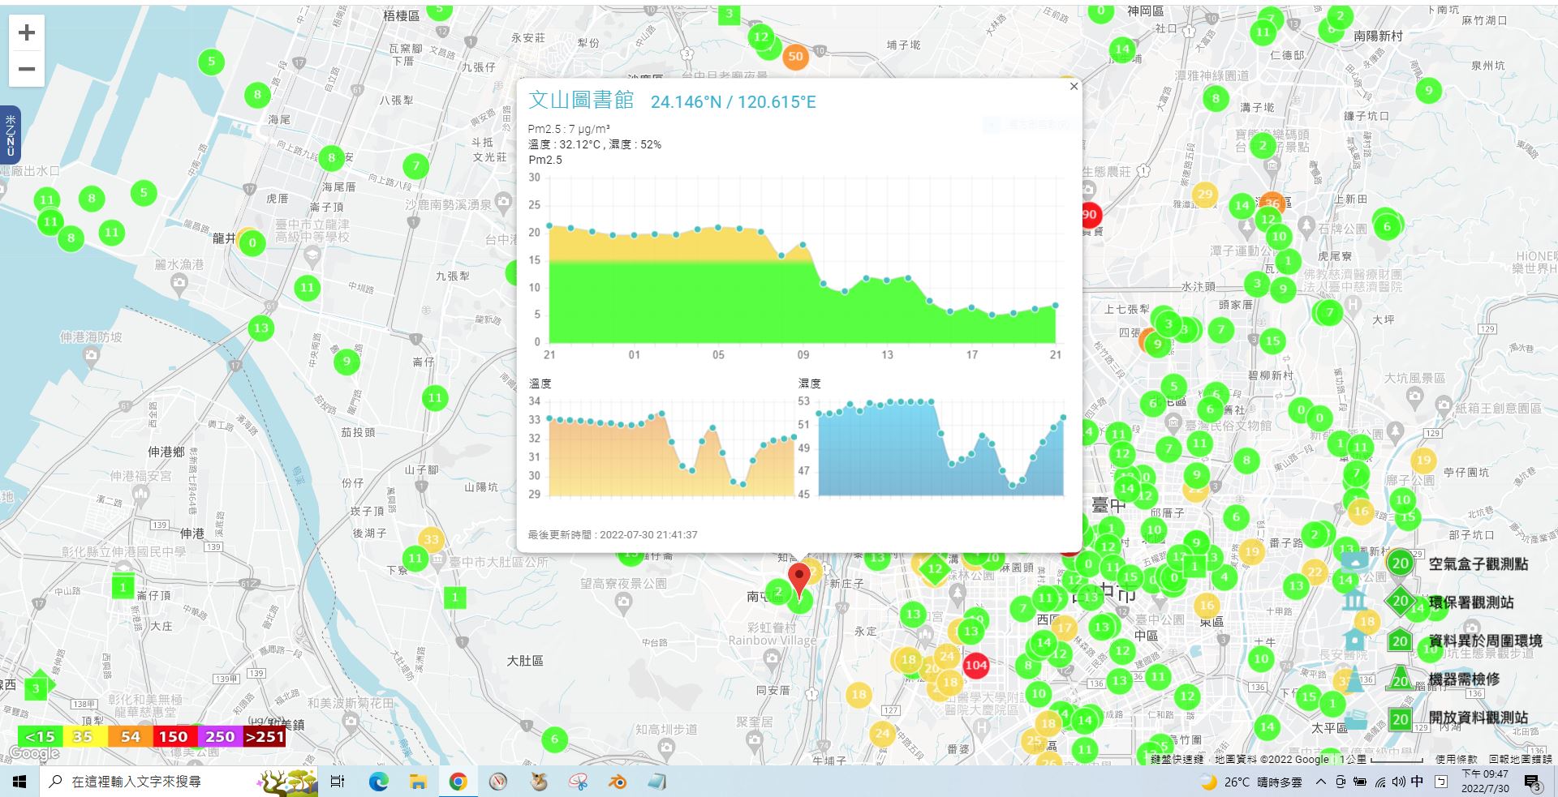Click the volume icon in system tray
The height and width of the screenshot is (797, 1558).
(1398, 782)
